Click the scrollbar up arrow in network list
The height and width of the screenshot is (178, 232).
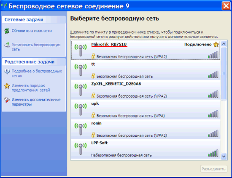coord(224,44)
